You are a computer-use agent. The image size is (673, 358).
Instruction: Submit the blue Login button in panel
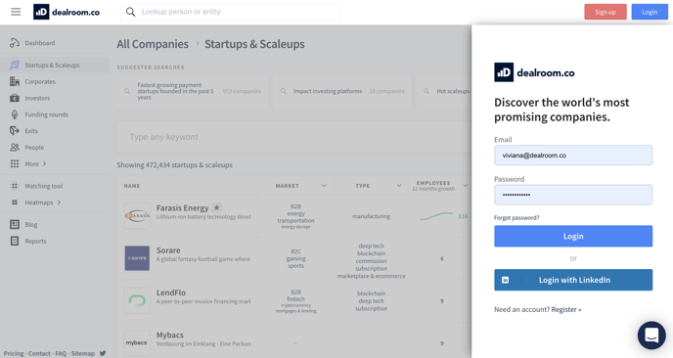click(x=573, y=236)
